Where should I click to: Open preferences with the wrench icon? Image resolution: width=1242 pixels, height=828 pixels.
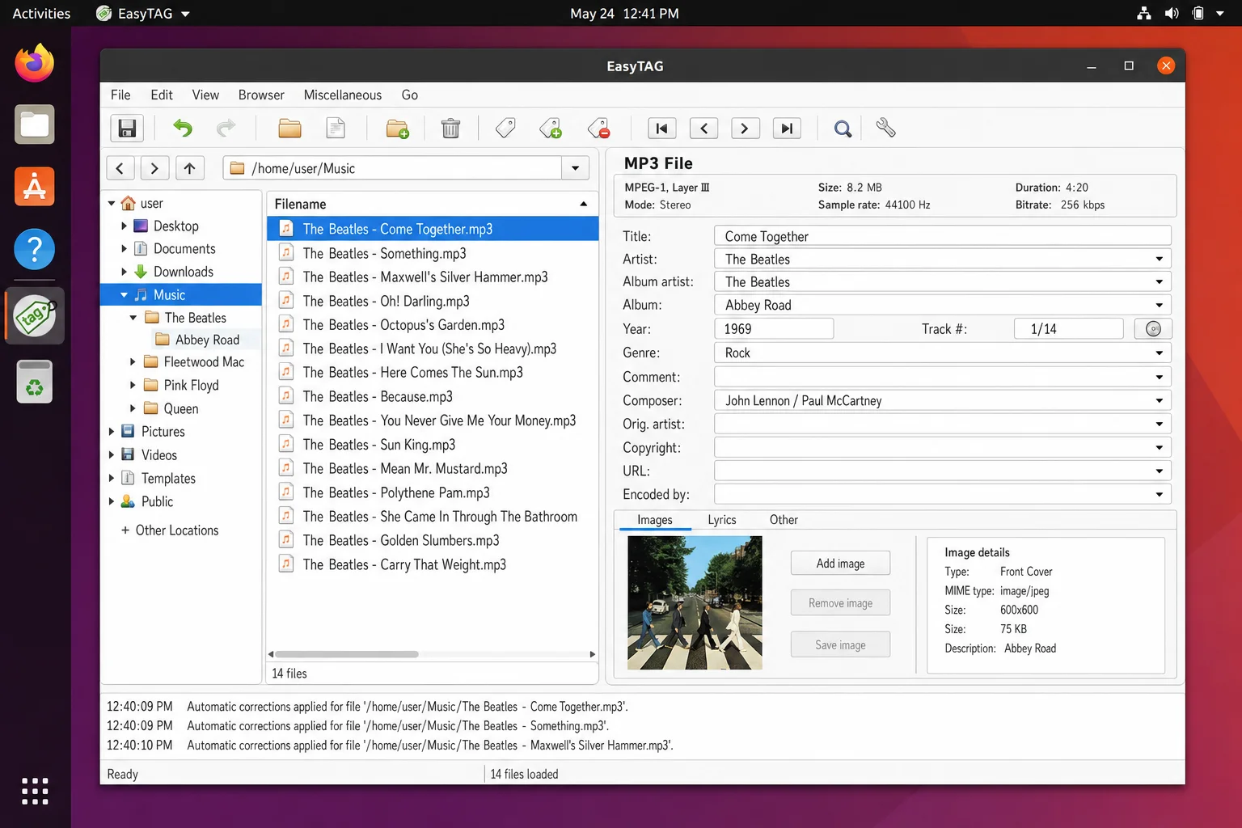tap(885, 129)
